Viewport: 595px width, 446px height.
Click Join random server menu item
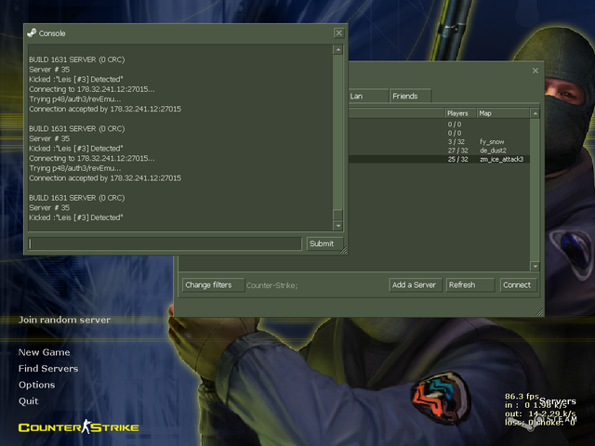coord(64,320)
